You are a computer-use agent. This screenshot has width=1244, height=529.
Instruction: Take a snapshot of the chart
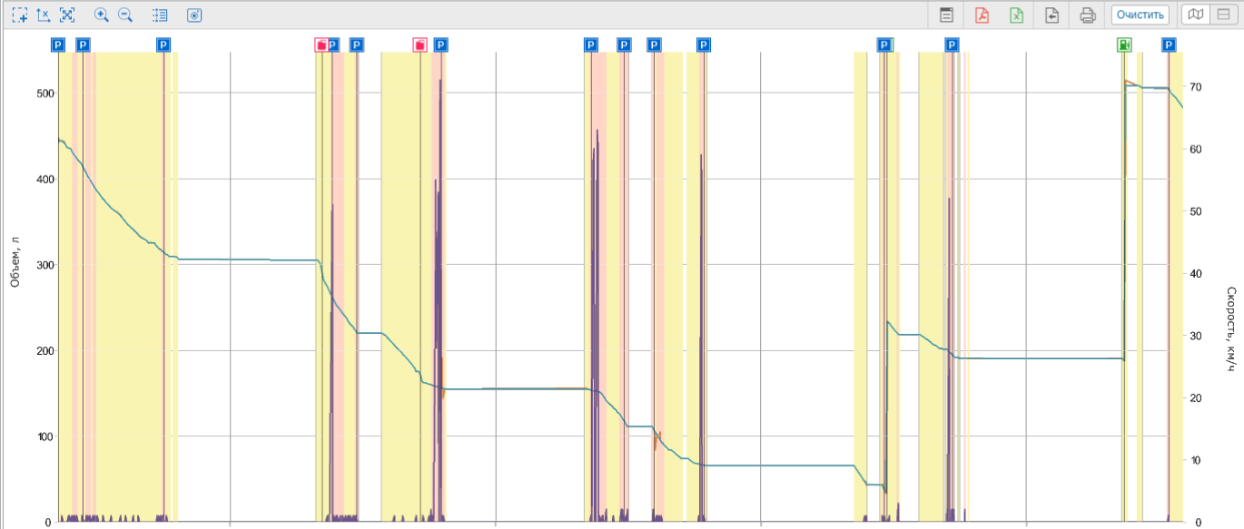pos(194,15)
